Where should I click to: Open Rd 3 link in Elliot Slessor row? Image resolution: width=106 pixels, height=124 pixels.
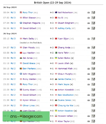pos(13,18)
